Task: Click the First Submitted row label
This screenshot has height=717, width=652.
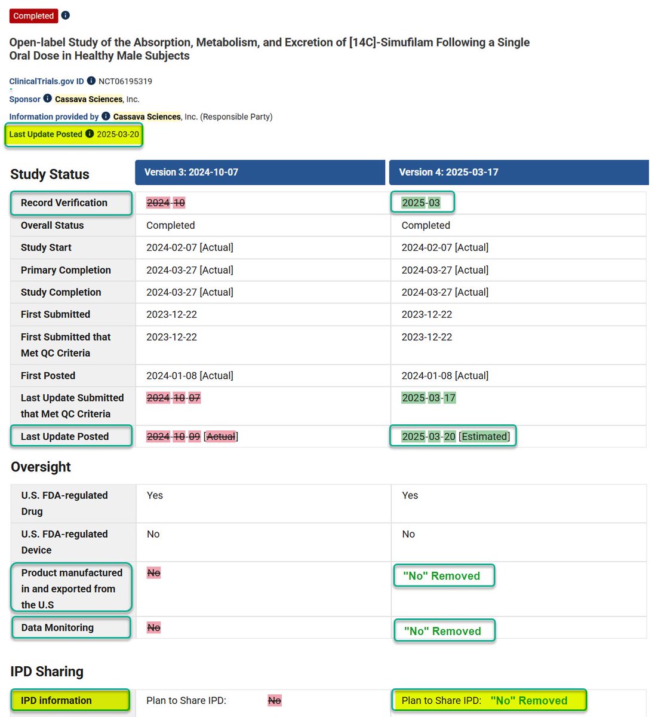Action: click(x=56, y=314)
